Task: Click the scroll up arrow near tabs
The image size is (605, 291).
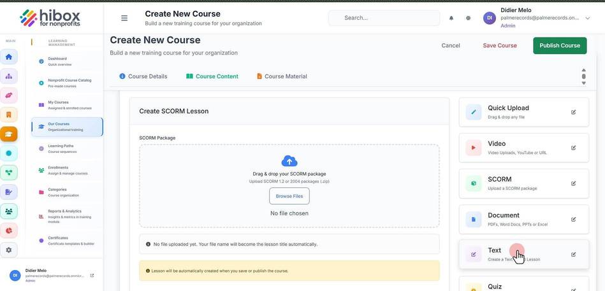Action: click(x=583, y=70)
